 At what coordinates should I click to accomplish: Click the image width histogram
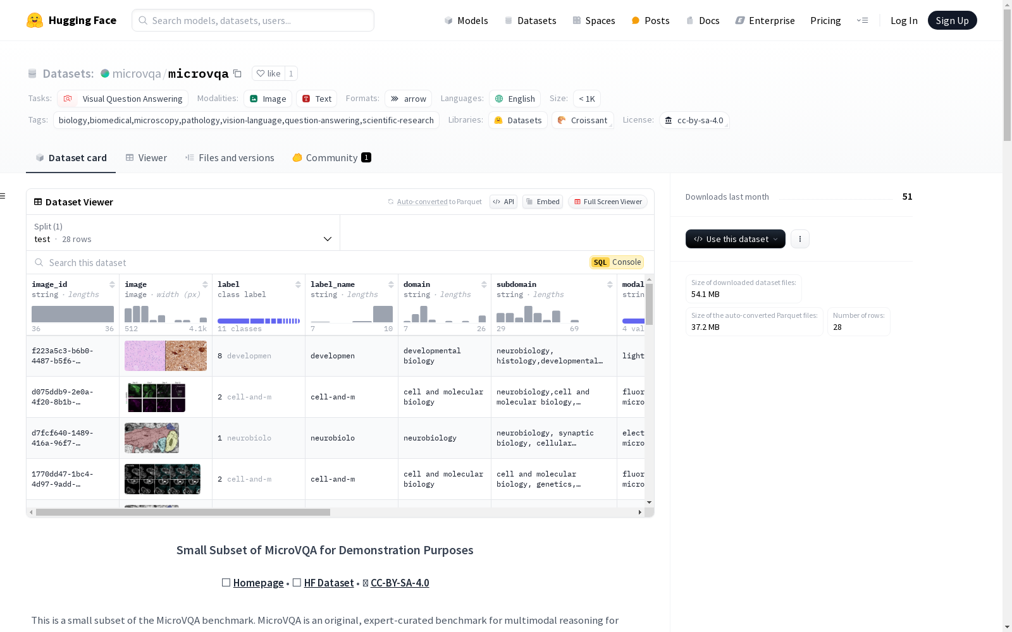coord(166,314)
